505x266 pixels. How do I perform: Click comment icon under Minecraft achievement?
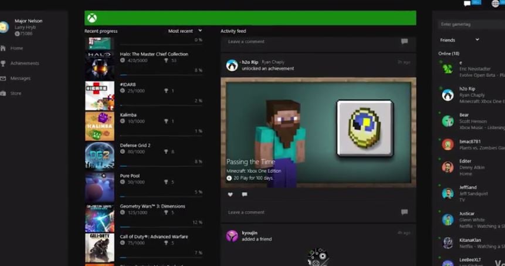245,194
